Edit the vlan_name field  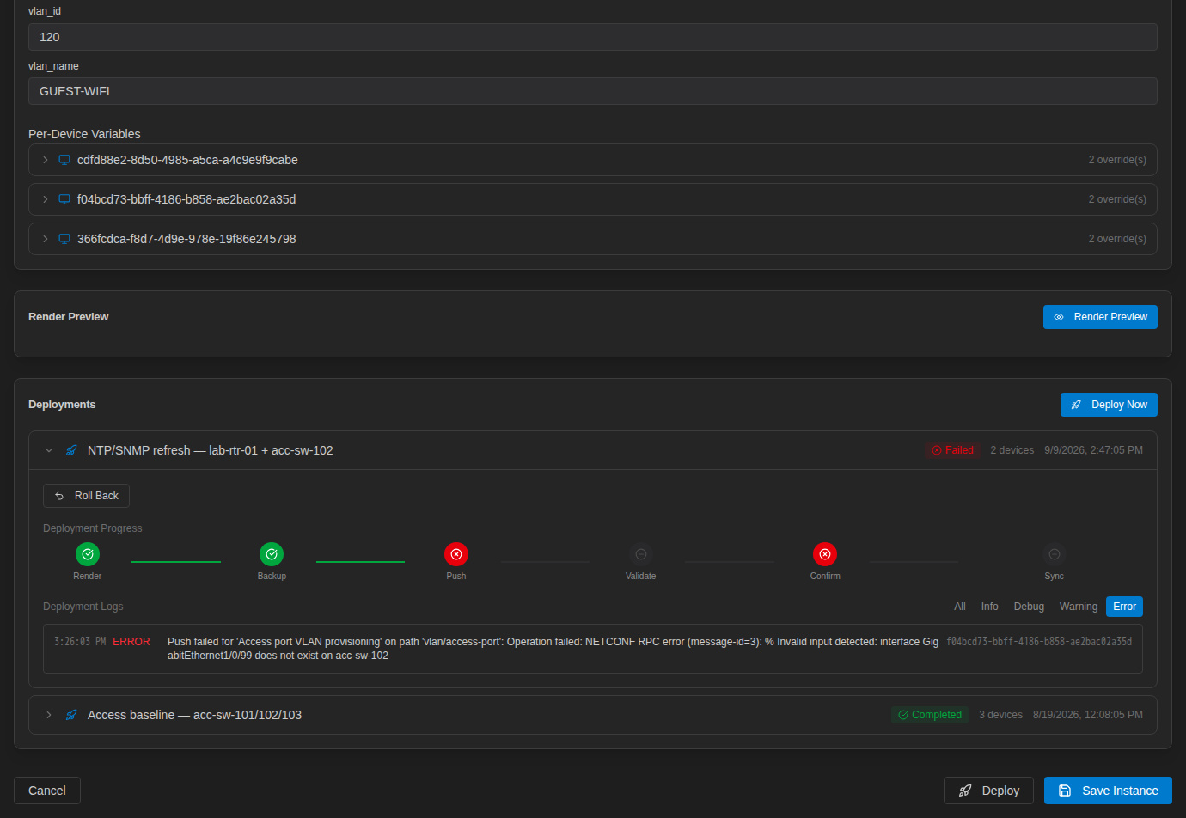593,91
